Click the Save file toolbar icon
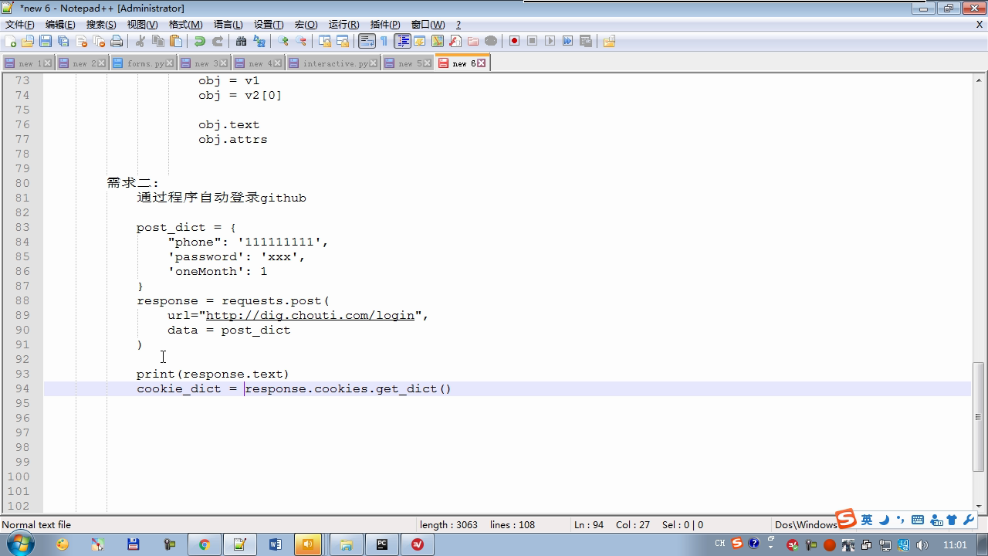The image size is (988, 556). point(46,41)
